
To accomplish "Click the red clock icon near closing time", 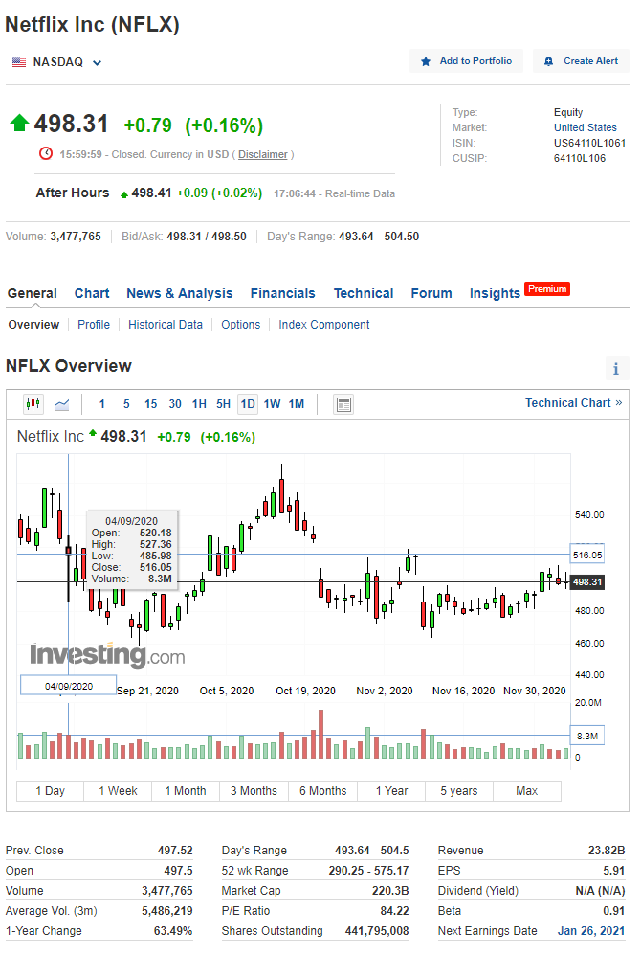I will (46, 153).
